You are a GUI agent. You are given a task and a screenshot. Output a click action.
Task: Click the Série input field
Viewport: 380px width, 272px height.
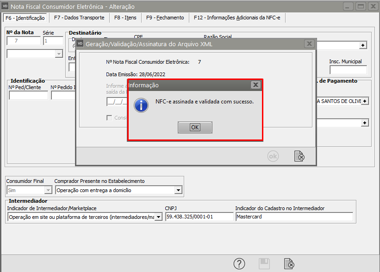click(53, 41)
